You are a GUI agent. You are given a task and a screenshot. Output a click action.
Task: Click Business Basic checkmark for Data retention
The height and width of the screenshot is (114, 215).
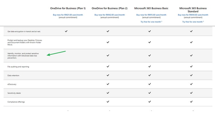click(150, 75)
